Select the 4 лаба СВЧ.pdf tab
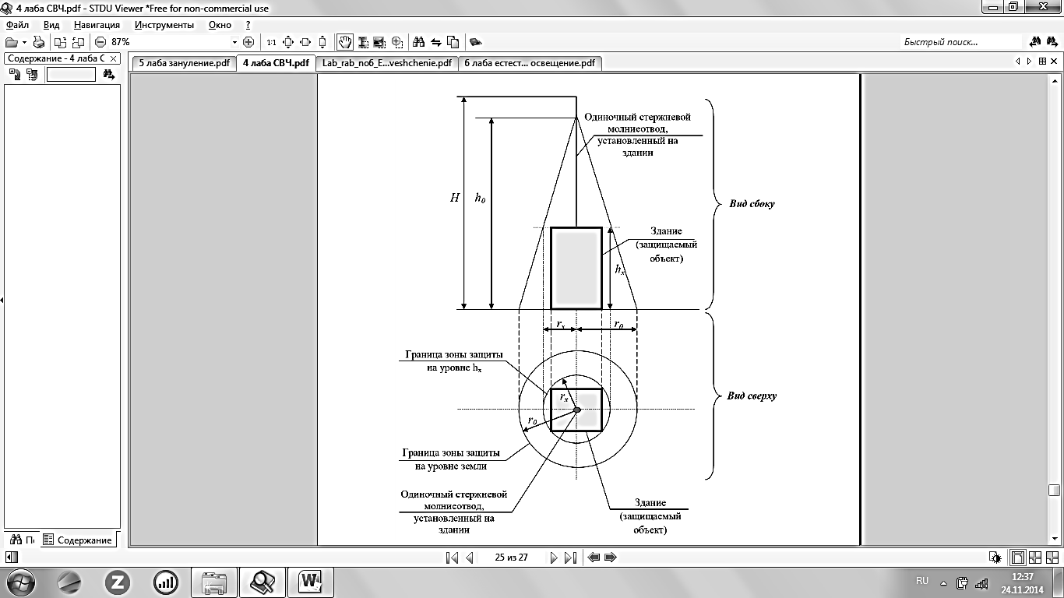This screenshot has width=1064, height=598. [x=276, y=63]
